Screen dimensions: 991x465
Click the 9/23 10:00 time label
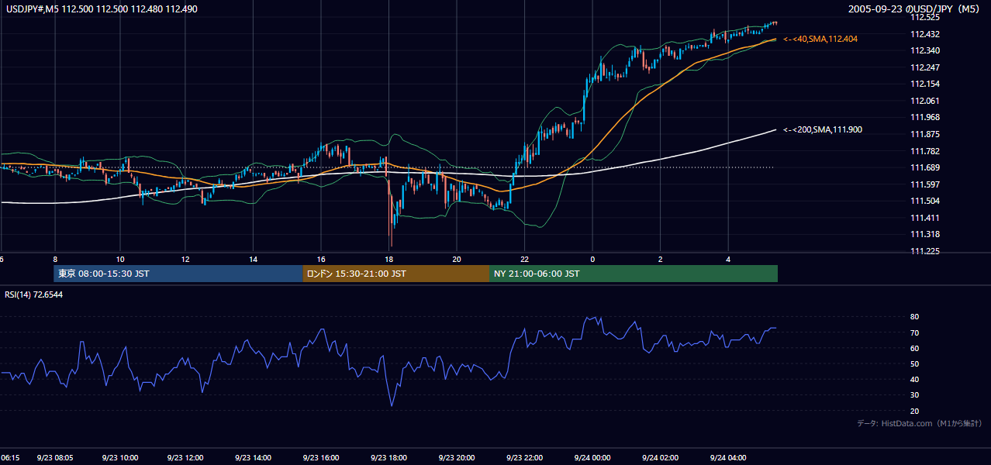pos(120,458)
